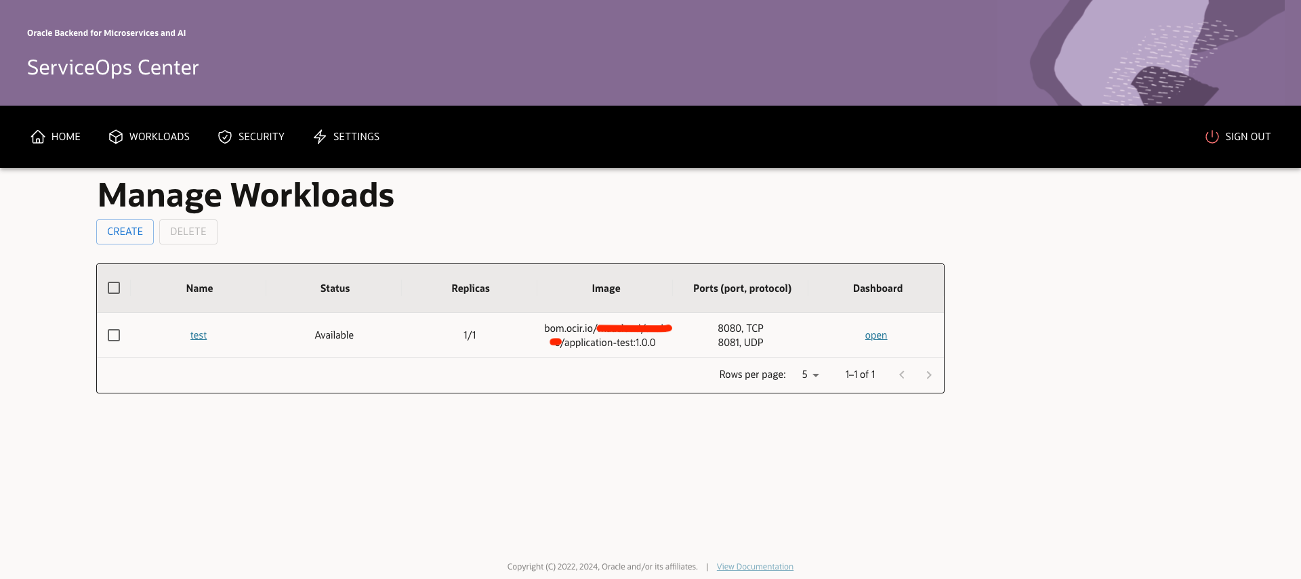Open the test workload link

click(x=199, y=335)
